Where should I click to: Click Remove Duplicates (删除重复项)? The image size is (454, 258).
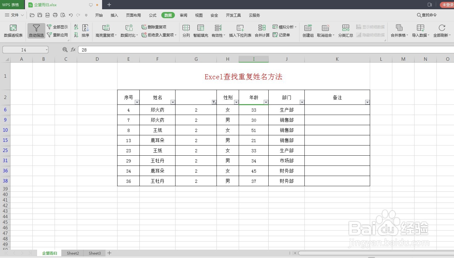(154, 27)
